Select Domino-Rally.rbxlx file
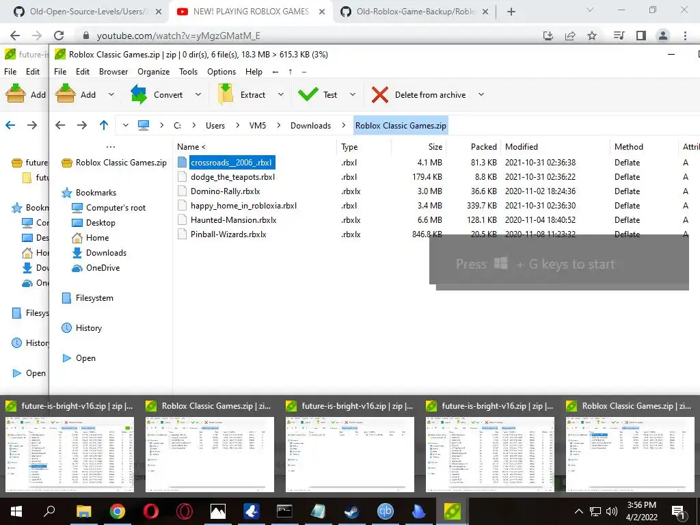The image size is (700, 525). point(226,191)
